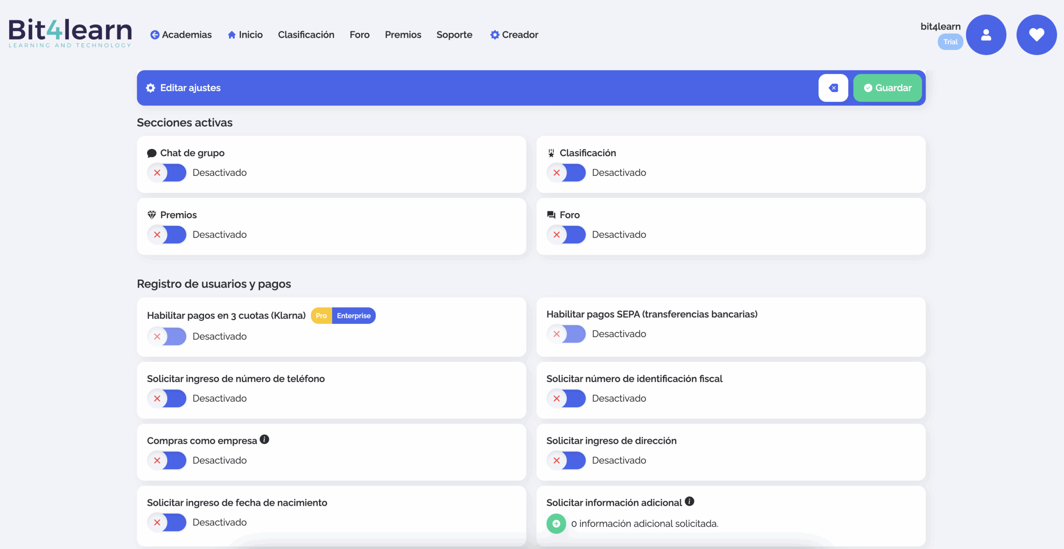Turn on the Premios toggle

[167, 234]
